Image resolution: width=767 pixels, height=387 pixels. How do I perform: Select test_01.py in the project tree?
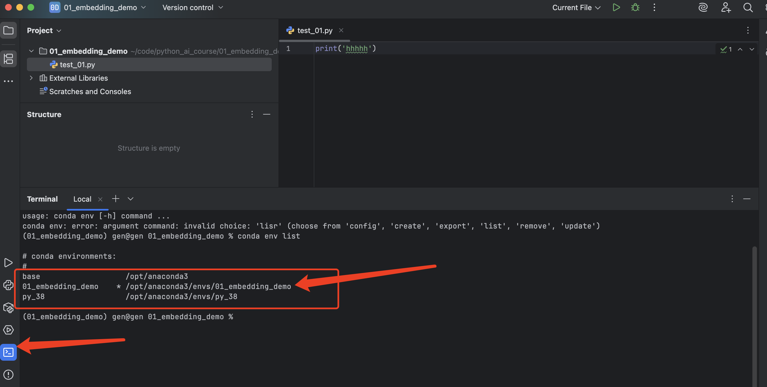click(x=77, y=65)
